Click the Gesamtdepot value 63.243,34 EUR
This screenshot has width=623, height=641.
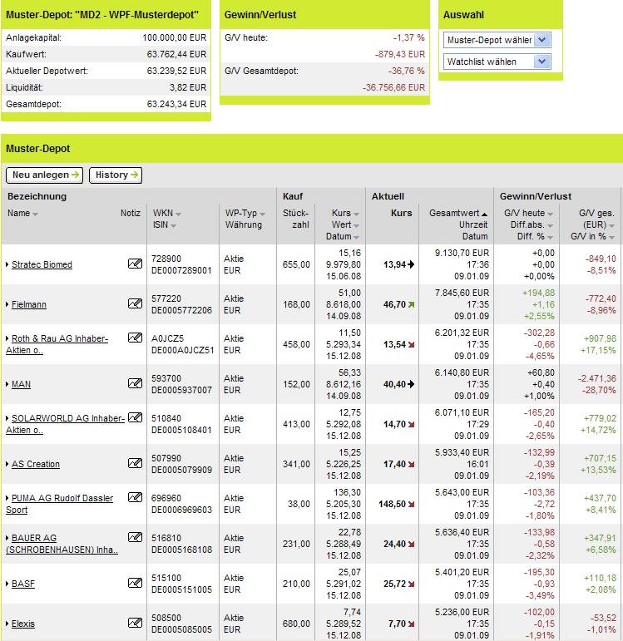pos(176,104)
